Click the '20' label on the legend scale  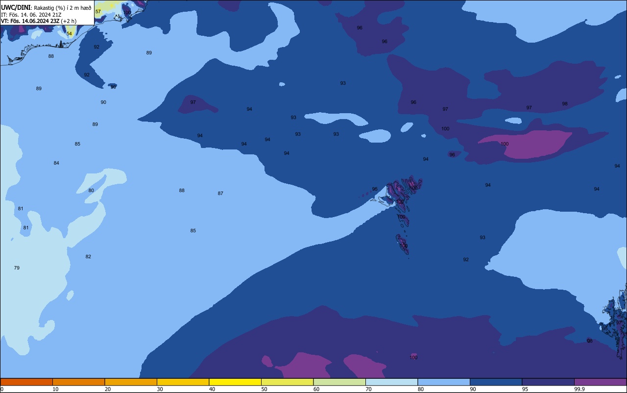(108, 389)
